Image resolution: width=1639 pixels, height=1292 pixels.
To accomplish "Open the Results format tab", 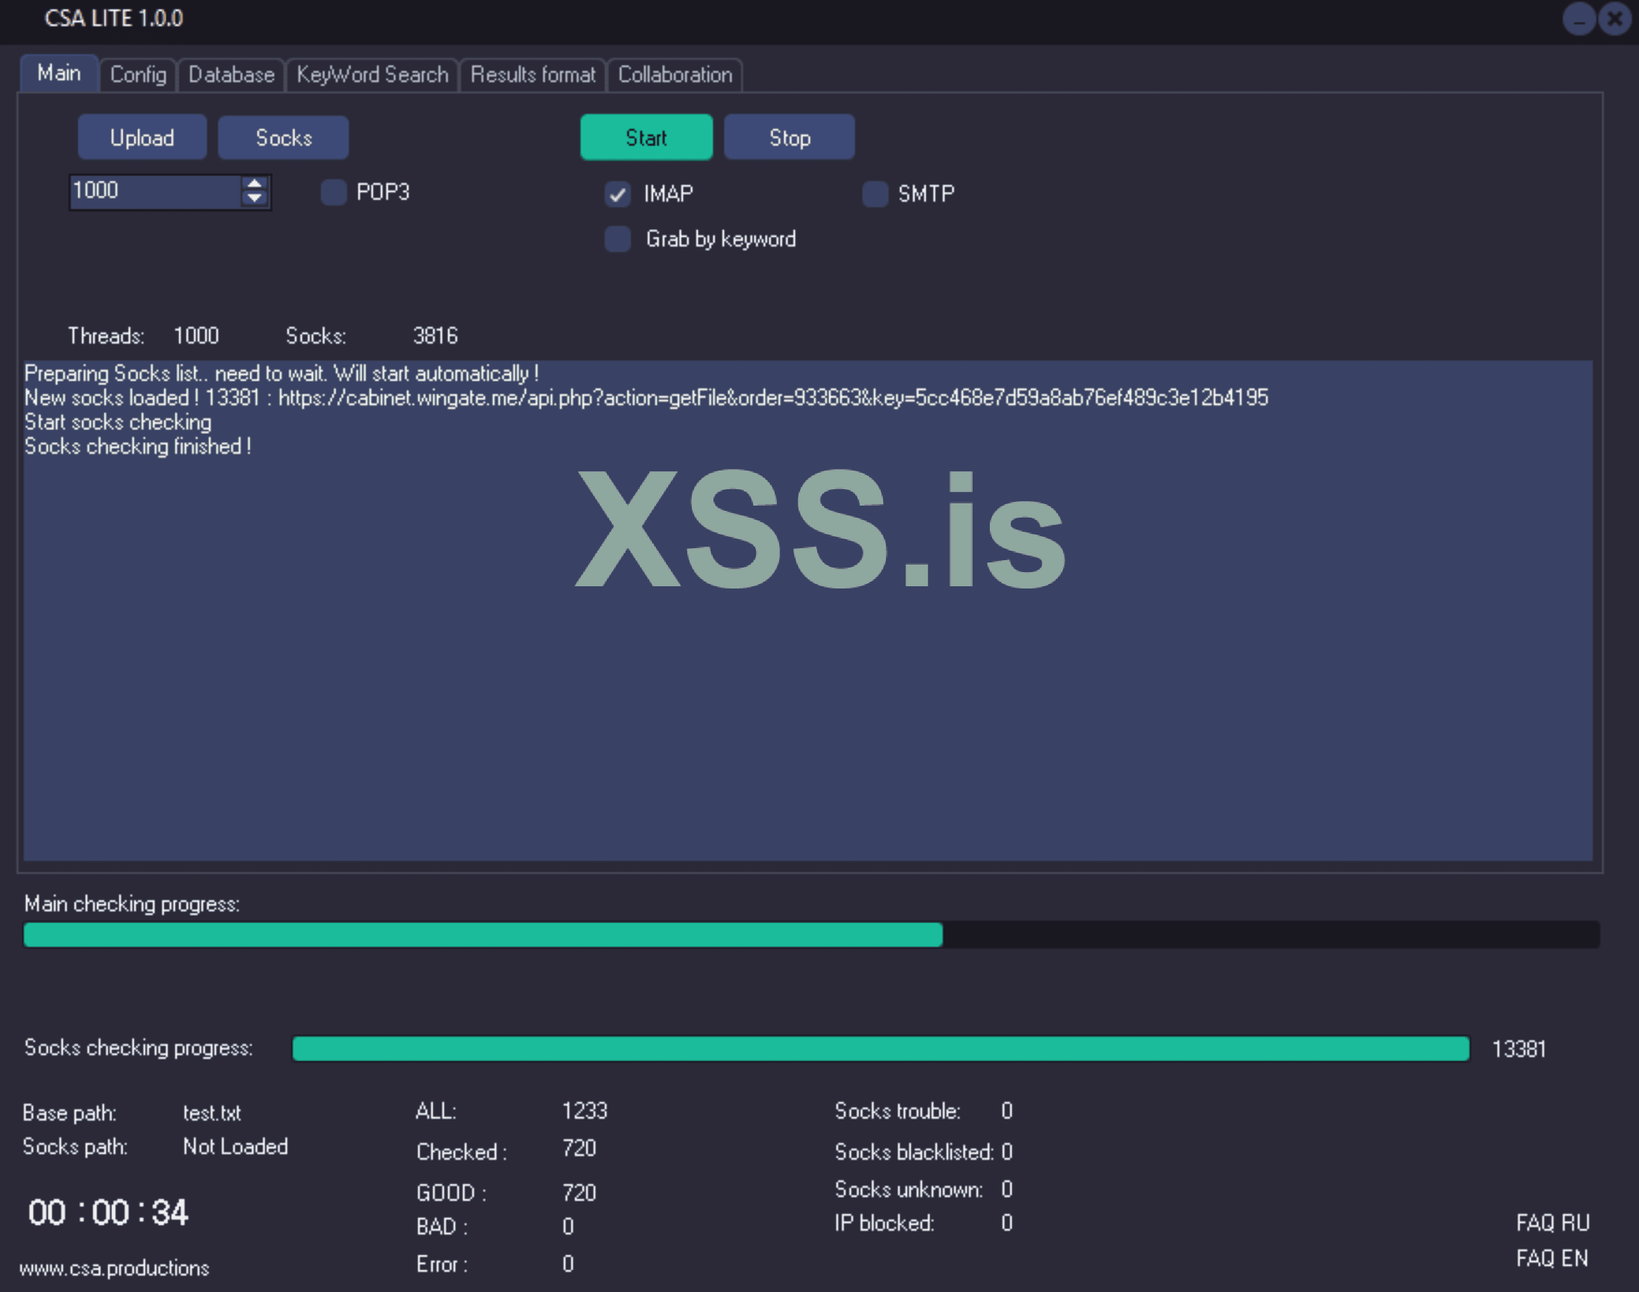I will pyautogui.click(x=533, y=75).
